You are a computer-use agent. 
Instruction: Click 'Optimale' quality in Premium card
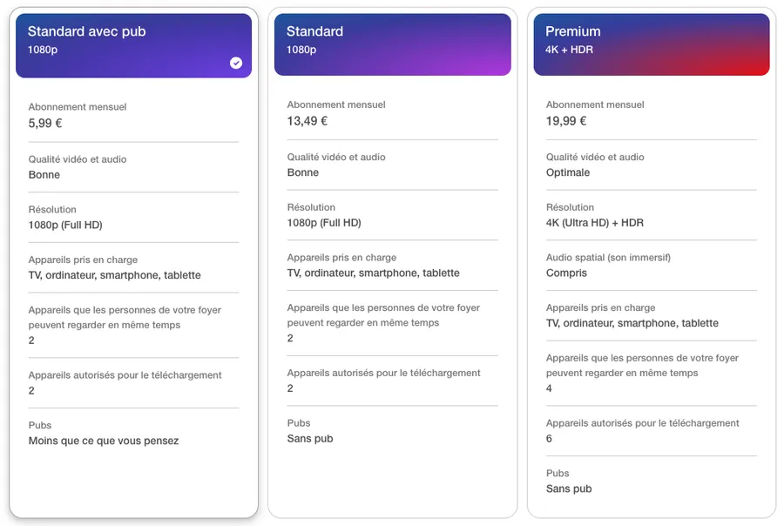[x=568, y=172]
